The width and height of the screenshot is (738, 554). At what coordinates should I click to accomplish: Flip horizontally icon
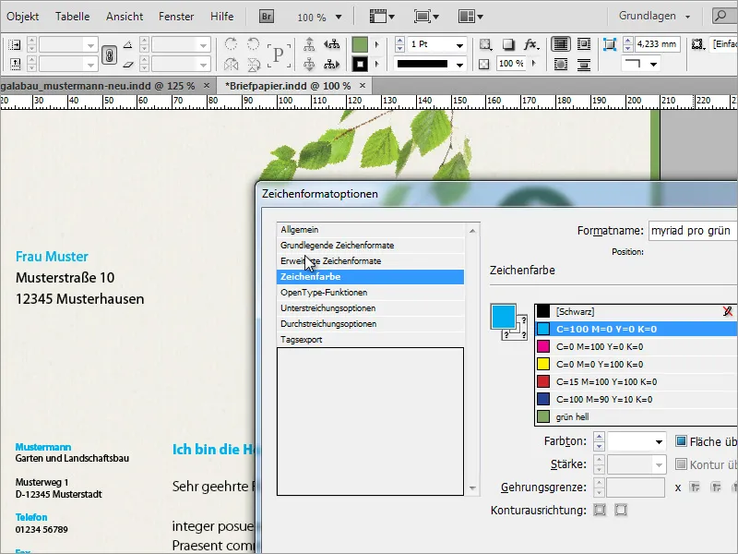point(231,64)
